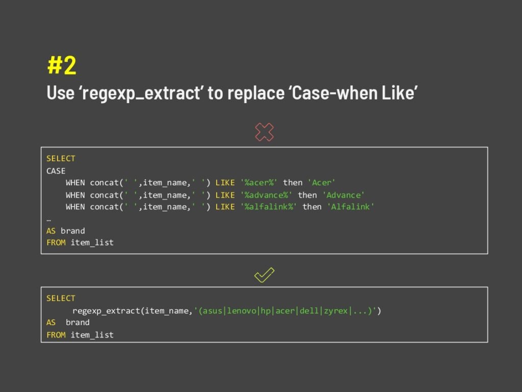Click the regexp_extract function call
522x392 pixels.
[x=133, y=310]
